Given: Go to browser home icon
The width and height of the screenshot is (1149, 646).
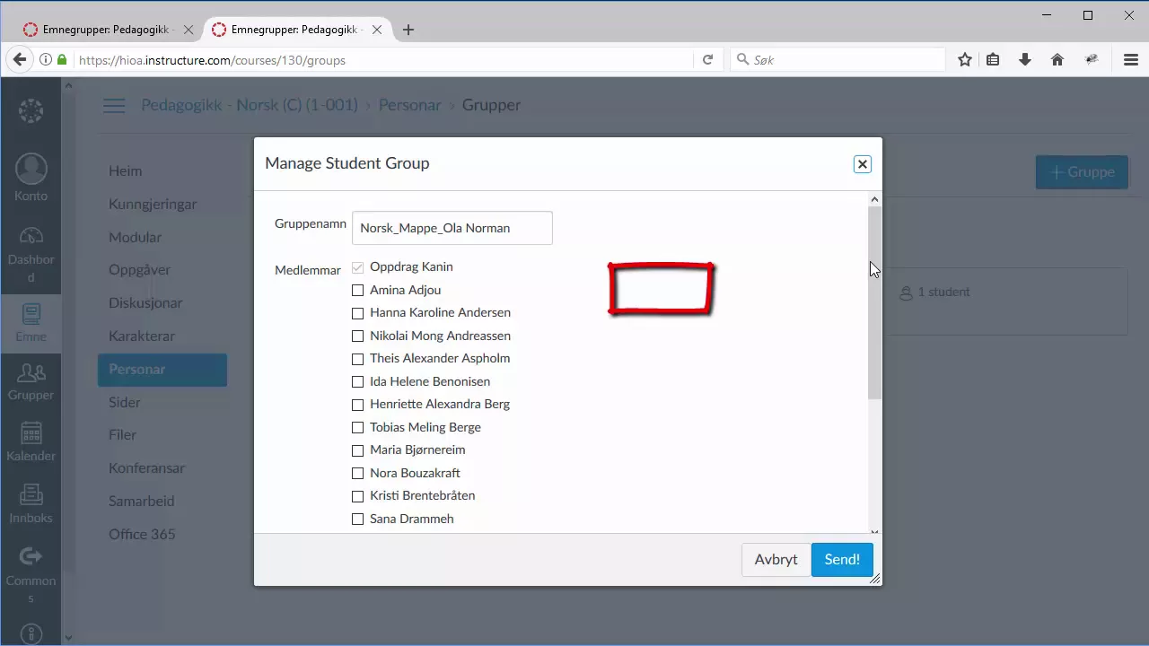Looking at the screenshot, I should tap(1057, 60).
